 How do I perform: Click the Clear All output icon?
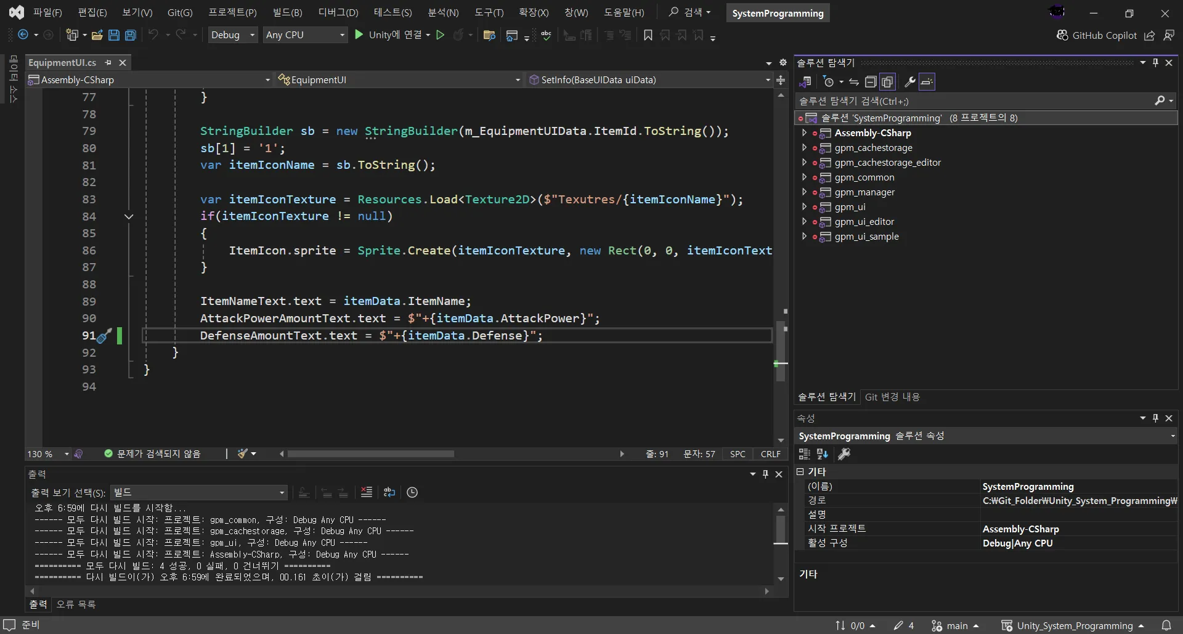[367, 492]
